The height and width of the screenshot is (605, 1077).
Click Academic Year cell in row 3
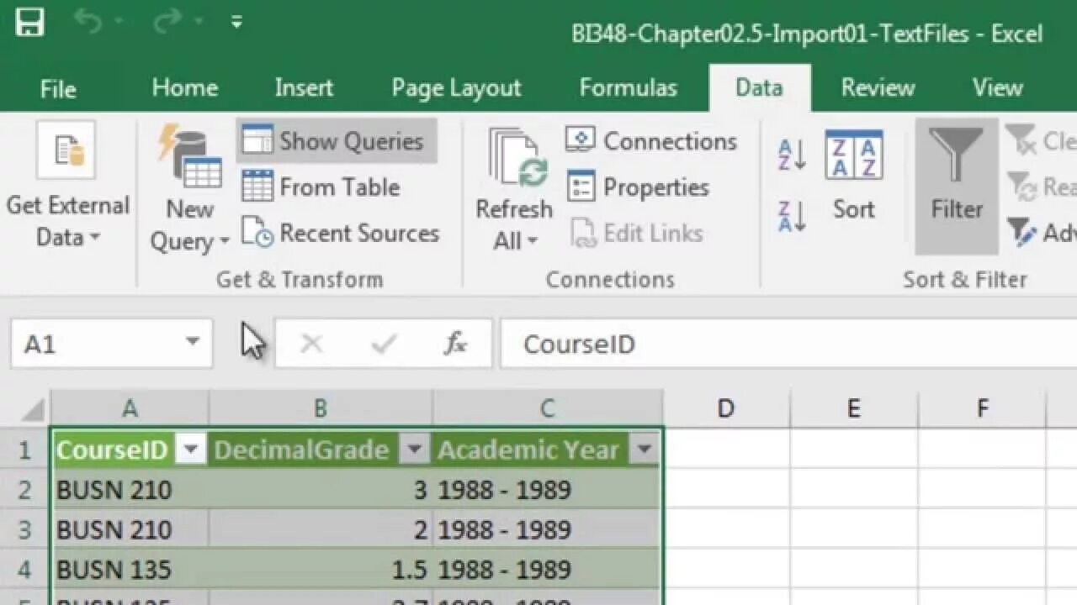coord(548,530)
